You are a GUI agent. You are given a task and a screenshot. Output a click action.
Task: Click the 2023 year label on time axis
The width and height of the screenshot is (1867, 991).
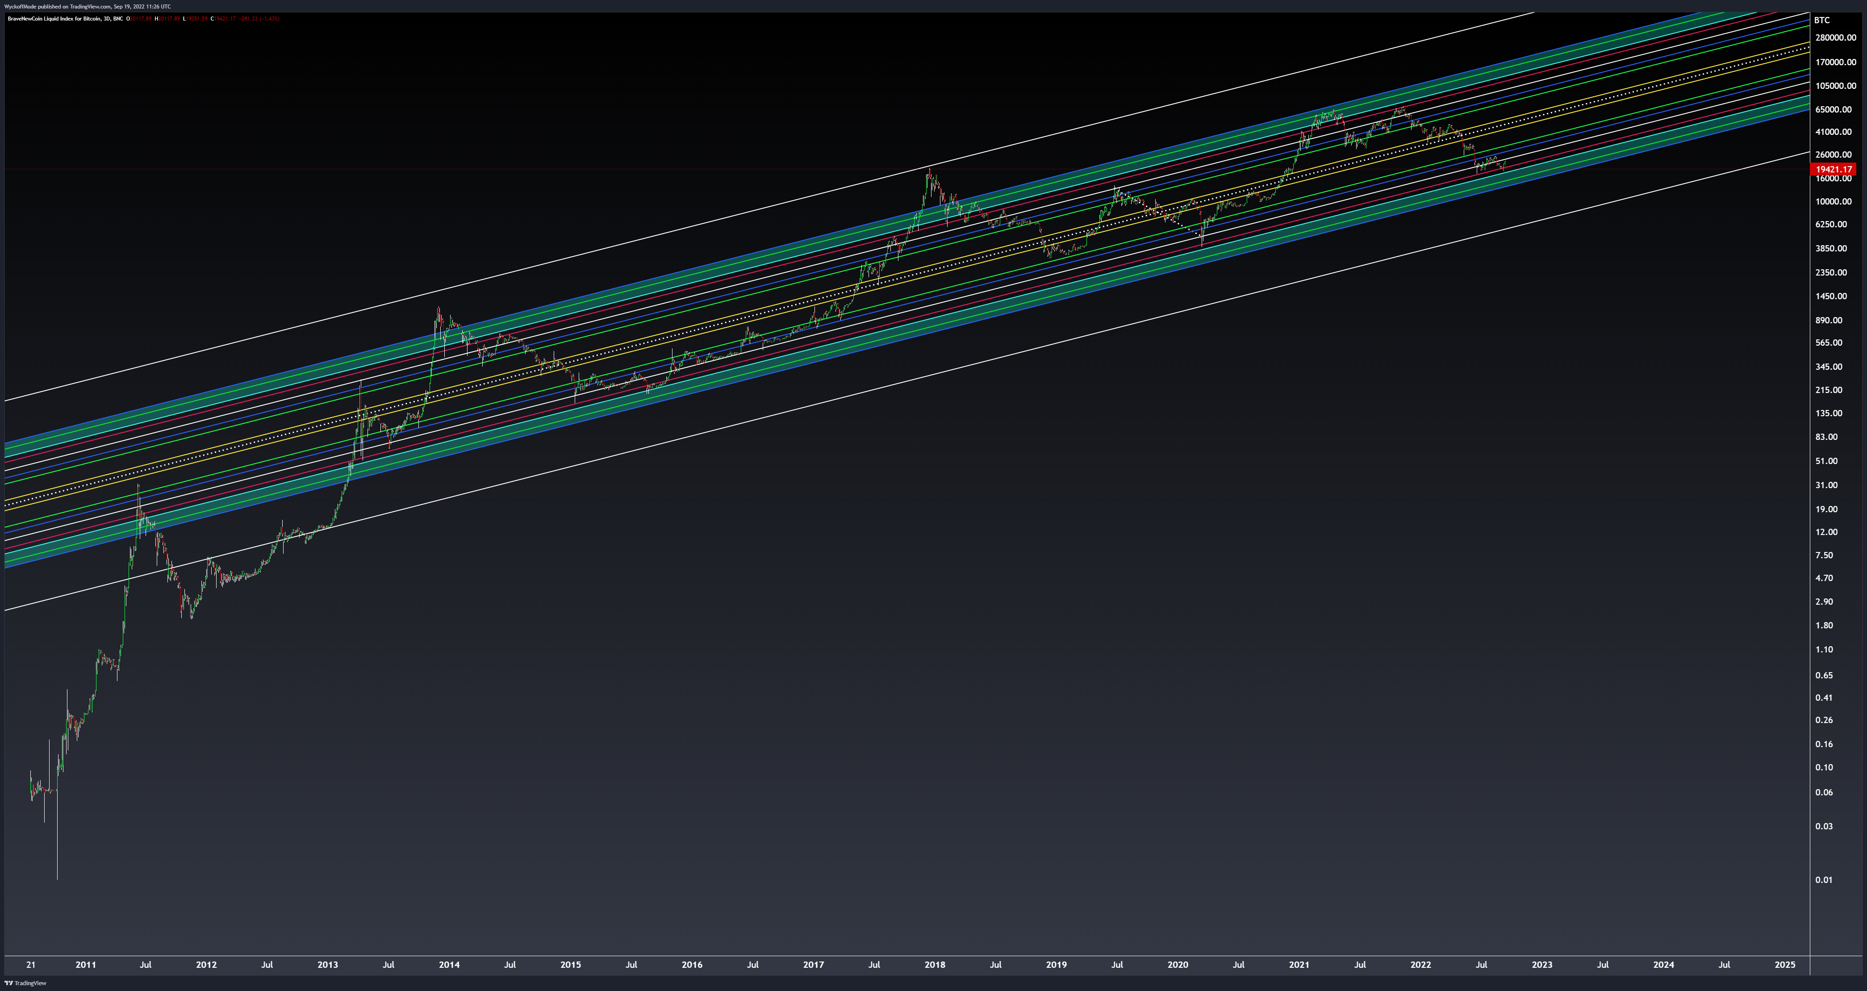1542,965
